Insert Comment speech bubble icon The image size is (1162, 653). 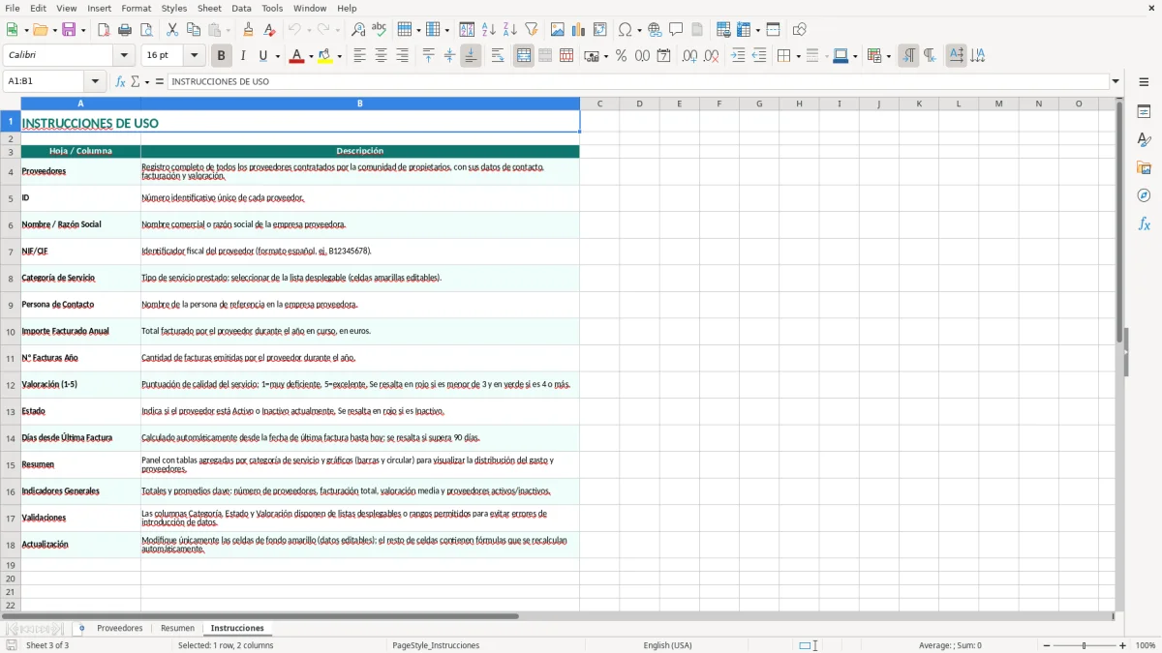tap(677, 30)
